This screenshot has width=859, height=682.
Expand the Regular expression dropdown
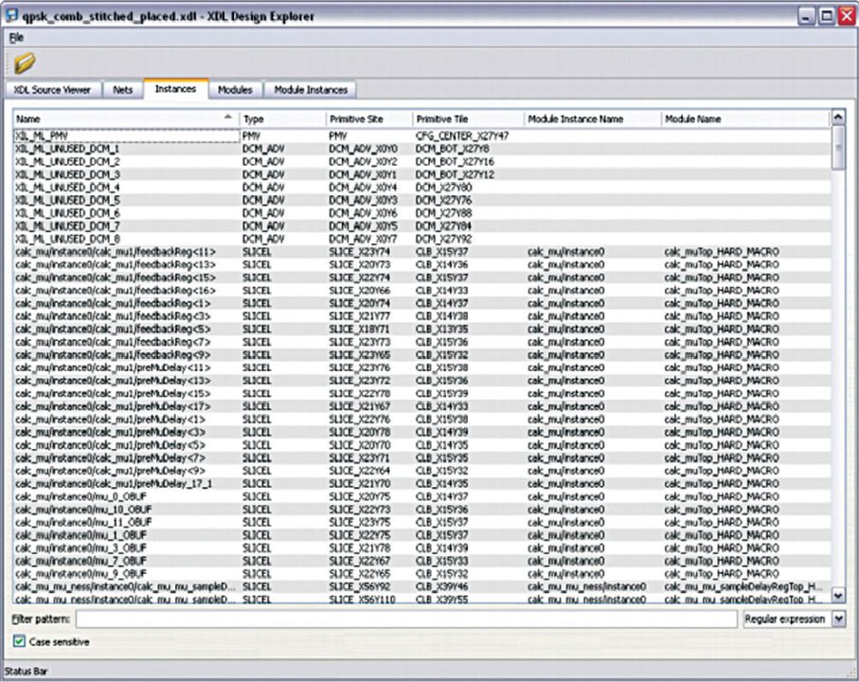pyautogui.click(x=837, y=619)
